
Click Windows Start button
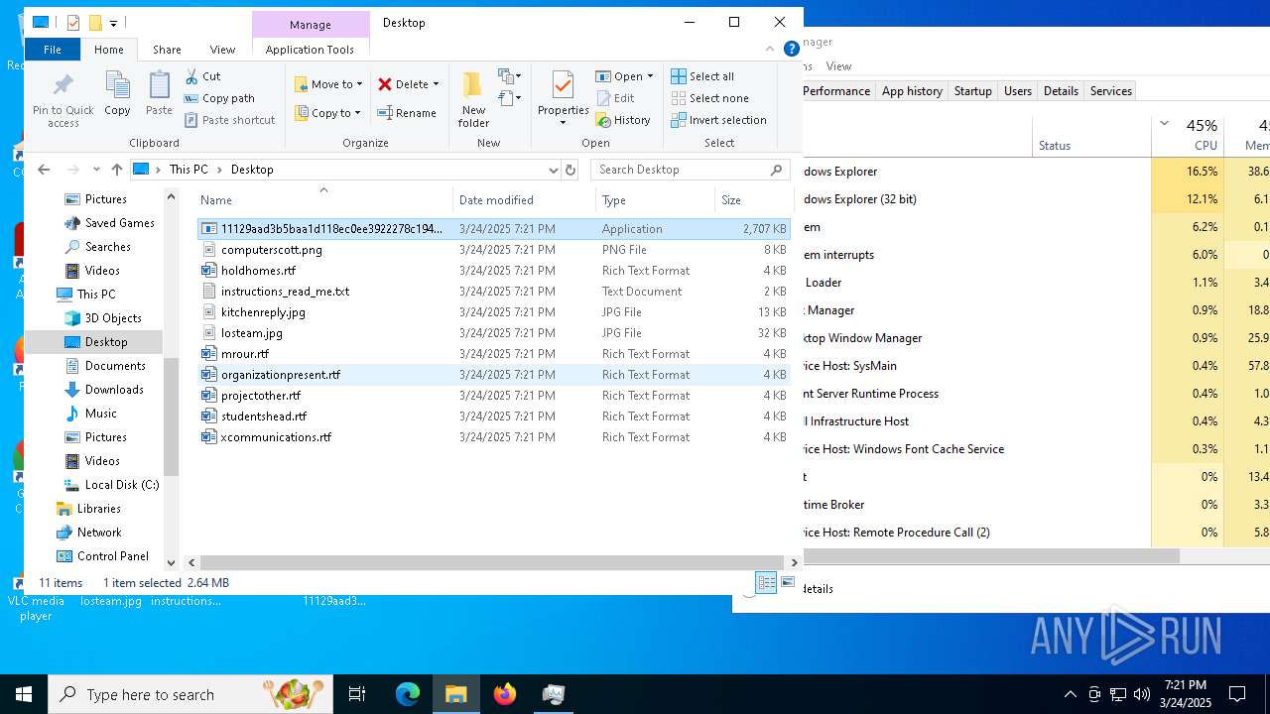(x=24, y=694)
